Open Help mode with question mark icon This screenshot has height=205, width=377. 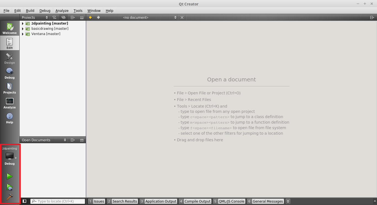[10, 118]
